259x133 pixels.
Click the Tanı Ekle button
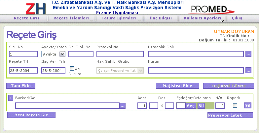pos(21,86)
